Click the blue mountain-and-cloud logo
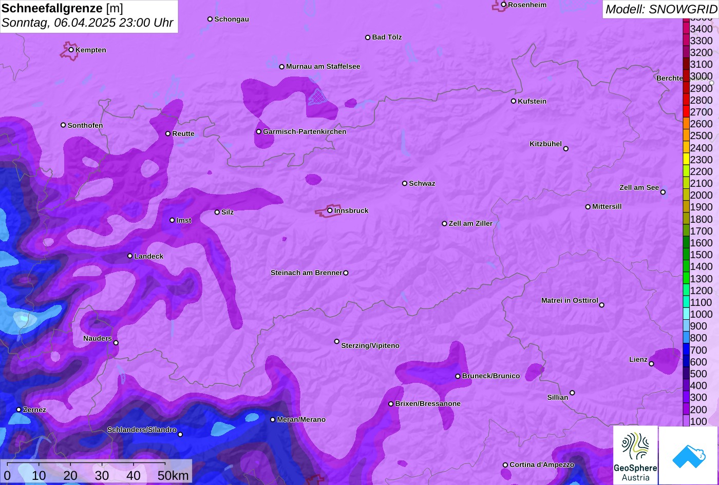Screen dimensions: 719x485 pos(689,455)
